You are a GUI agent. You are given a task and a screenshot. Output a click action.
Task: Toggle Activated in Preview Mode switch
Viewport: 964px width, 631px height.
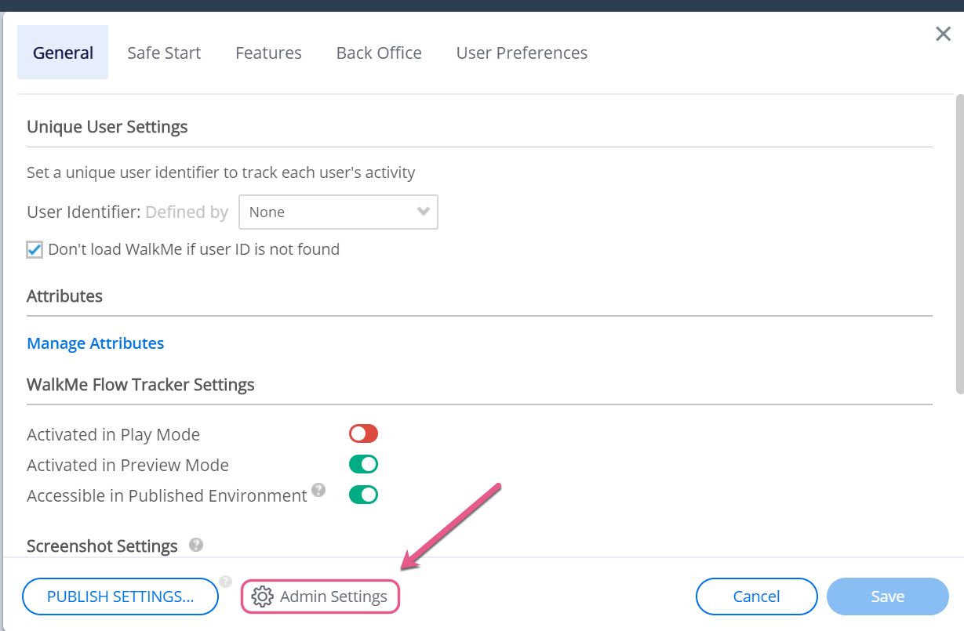364,464
